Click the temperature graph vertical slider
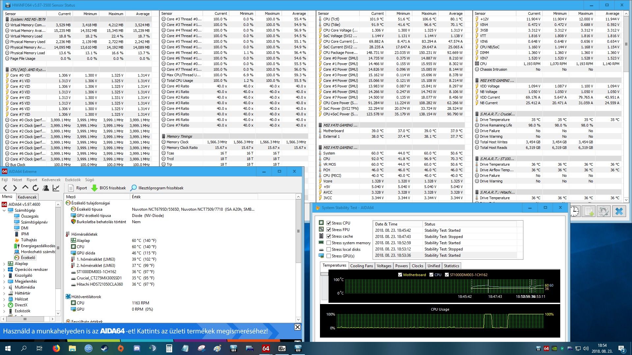 click(x=324, y=274)
